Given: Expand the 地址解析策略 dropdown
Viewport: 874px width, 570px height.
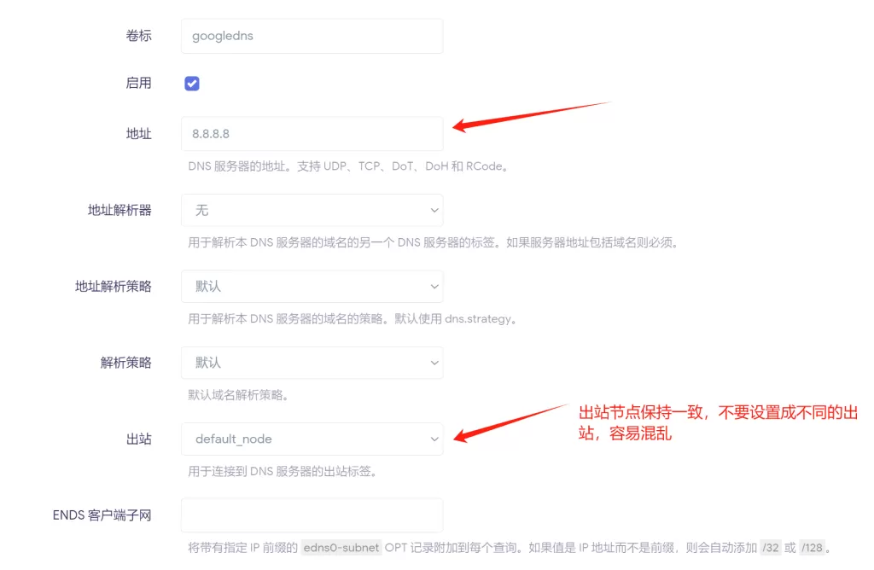Looking at the screenshot, I should [312, 287].
